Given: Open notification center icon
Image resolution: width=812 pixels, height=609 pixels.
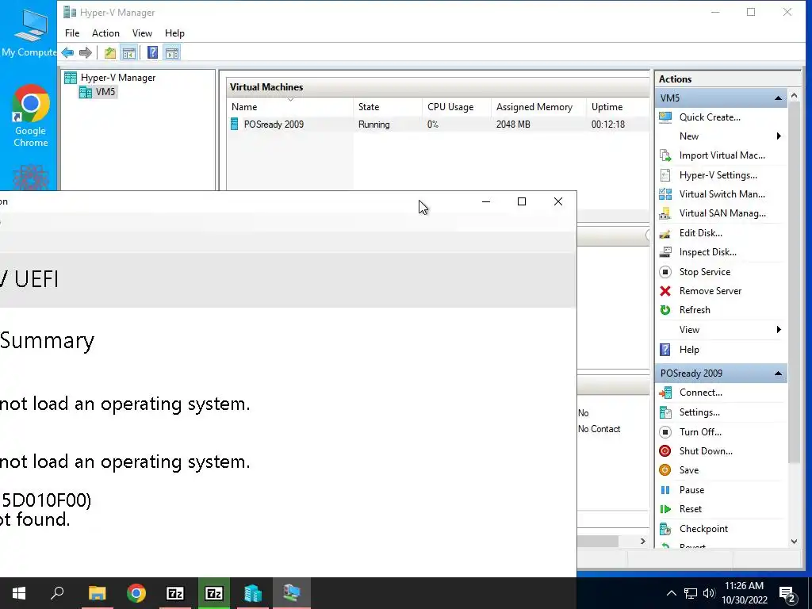Looking at the screenshot, I should point(787,595).
